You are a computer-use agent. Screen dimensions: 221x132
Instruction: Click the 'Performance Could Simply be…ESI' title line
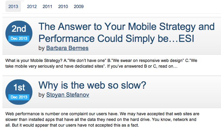pos(116,39)
